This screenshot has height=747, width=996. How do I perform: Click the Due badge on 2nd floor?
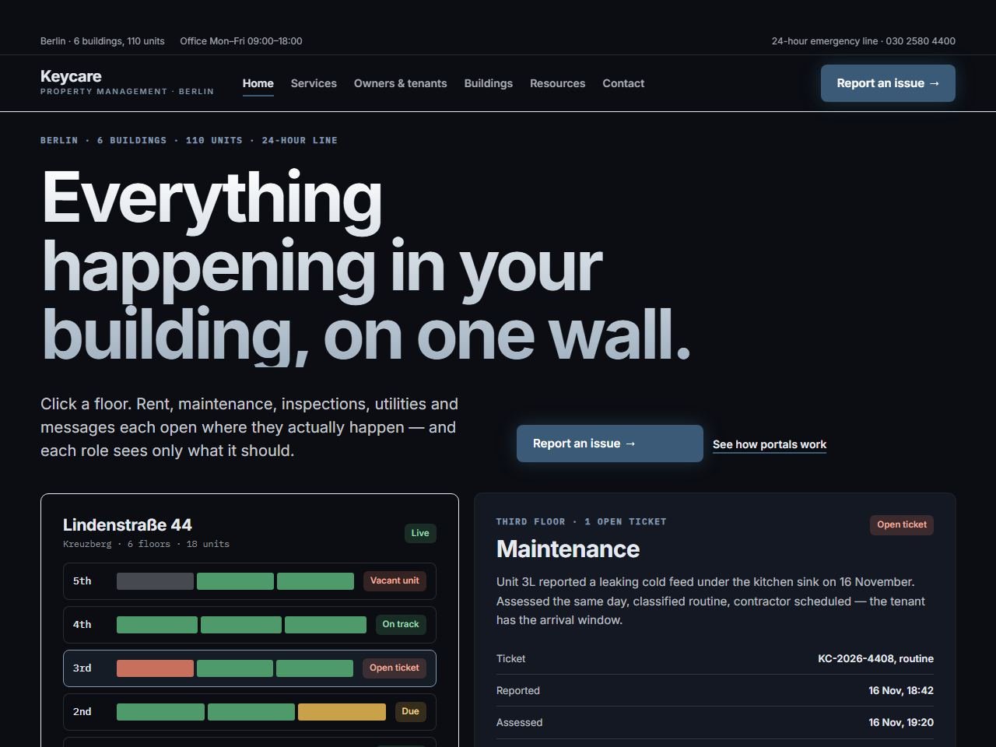point(411,712)
